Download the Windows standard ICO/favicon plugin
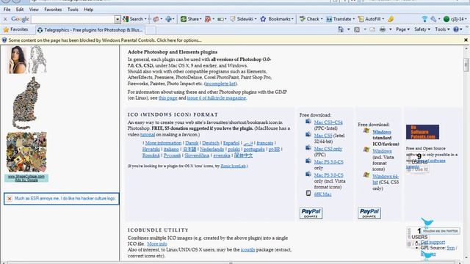 pos(382,132)
